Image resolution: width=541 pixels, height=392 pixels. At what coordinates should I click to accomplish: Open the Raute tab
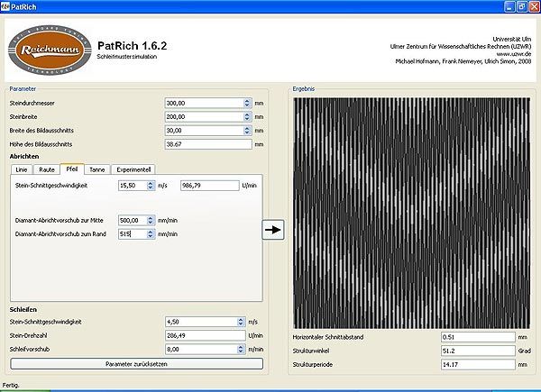(47, 169)
